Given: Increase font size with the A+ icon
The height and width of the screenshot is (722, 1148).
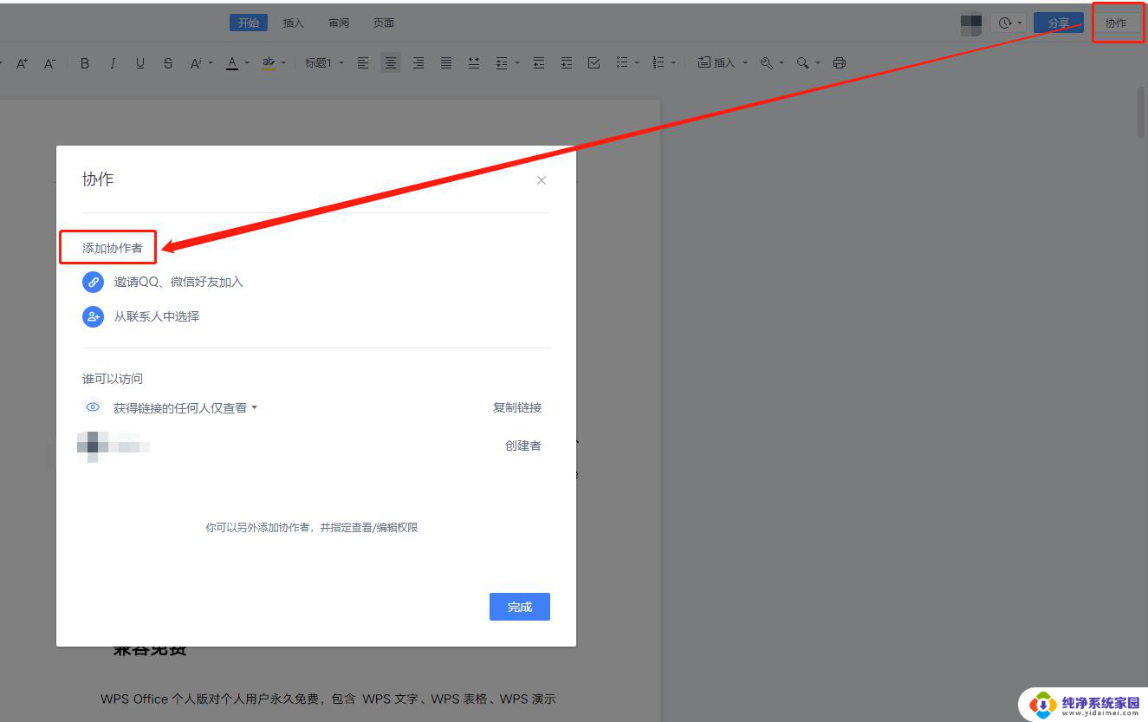Looking at the screenshot, I should tap(23, 63).
